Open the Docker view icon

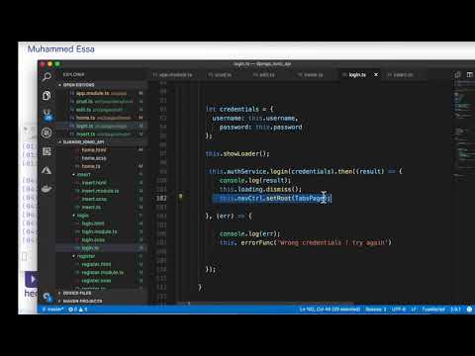tap(47, 189)
